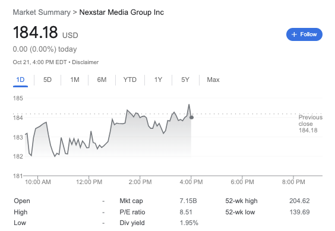Screen dimensions: 335x231
Task: Select the YTD range tab
Action: coord(130,80)
